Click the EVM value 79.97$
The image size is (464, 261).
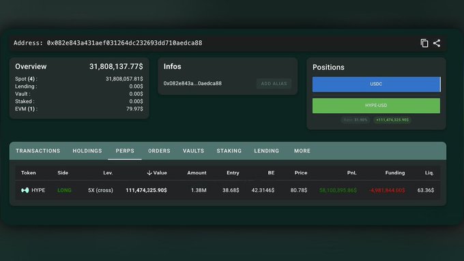134,109
